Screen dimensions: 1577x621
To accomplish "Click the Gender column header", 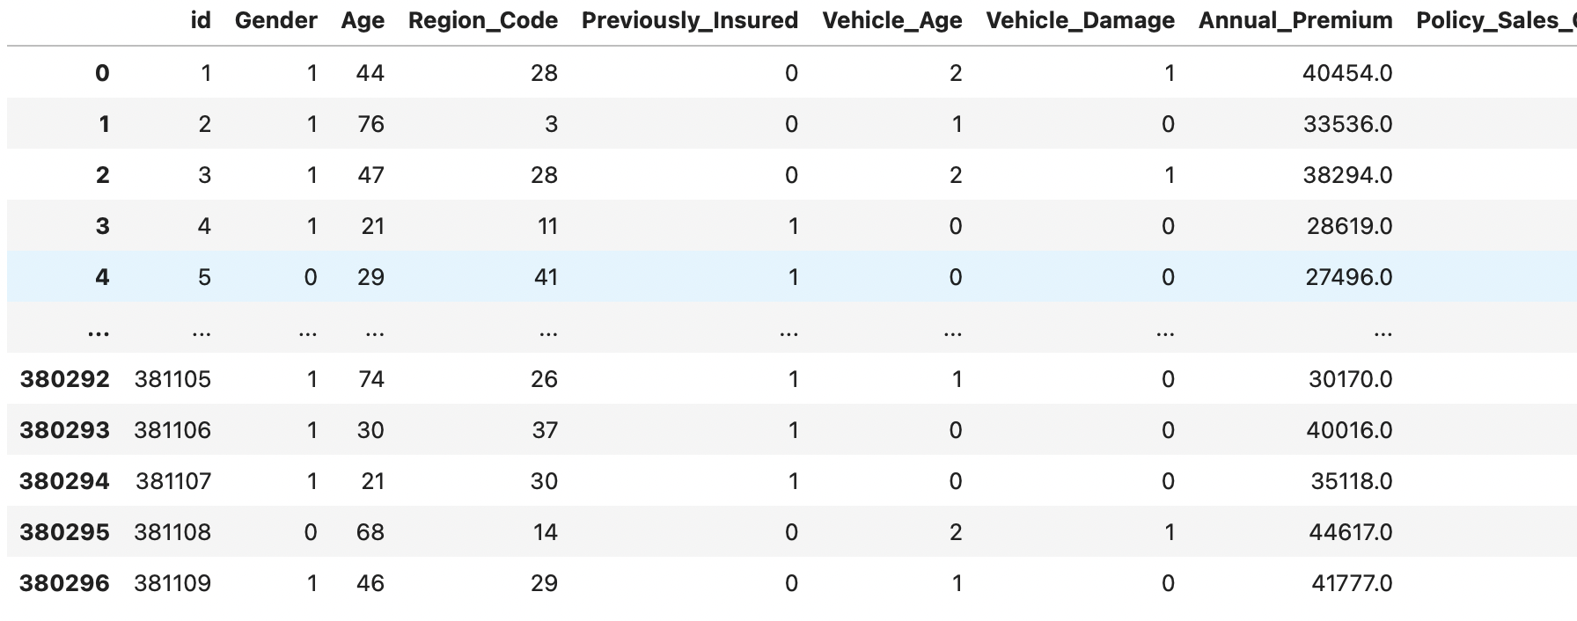I will click(275, 21).
